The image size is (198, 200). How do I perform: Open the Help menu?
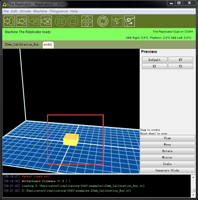(74, 11)
